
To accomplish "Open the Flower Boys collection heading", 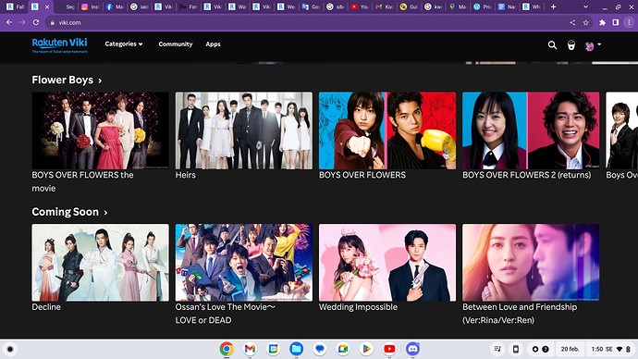I will (62, 80).
